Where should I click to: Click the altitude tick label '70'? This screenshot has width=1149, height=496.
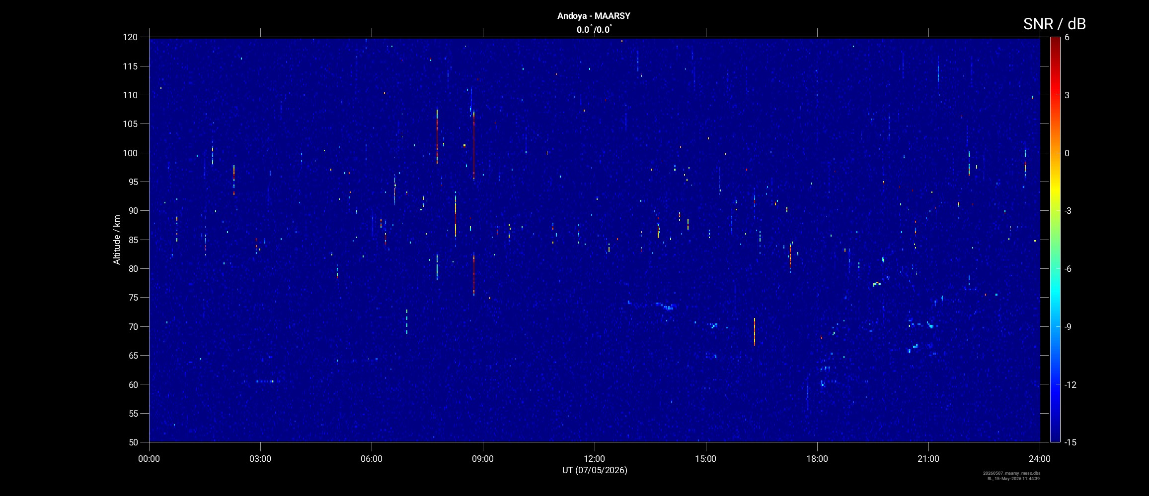point(132,326)
